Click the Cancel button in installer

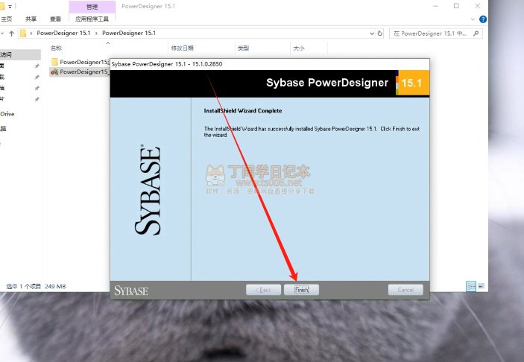(405, 290)
